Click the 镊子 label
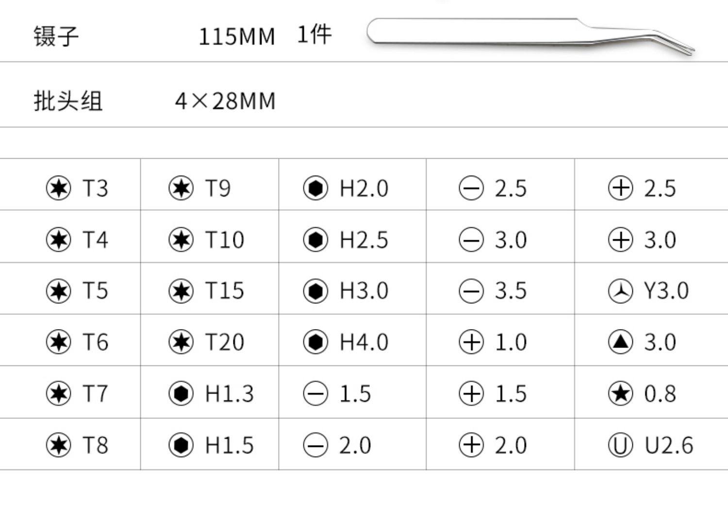Viewport: 728px width, 513px height. click(x=56, y=36)
